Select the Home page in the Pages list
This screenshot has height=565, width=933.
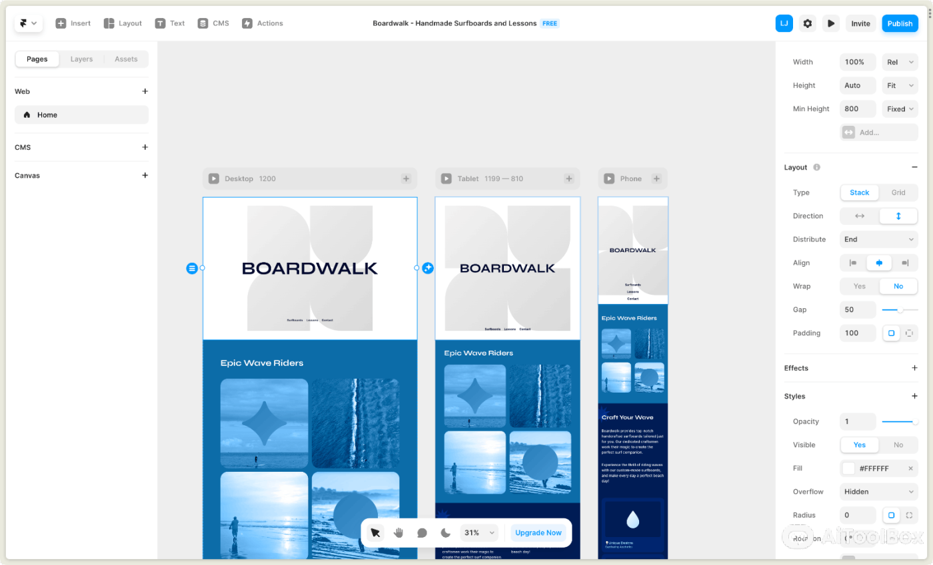47,114
